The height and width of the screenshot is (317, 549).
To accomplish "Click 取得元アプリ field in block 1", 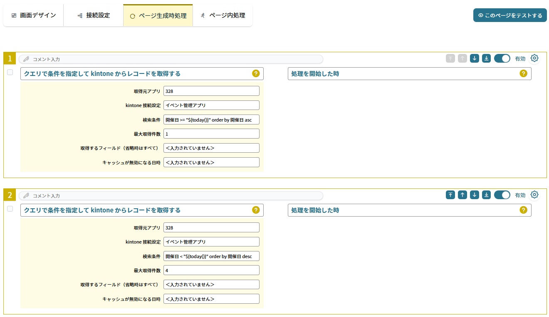I will coord(211,91).
